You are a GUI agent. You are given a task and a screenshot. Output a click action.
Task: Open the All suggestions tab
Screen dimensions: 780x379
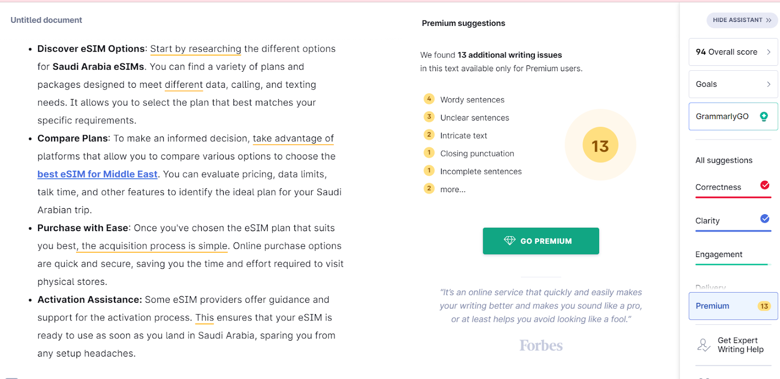(723, 160)
